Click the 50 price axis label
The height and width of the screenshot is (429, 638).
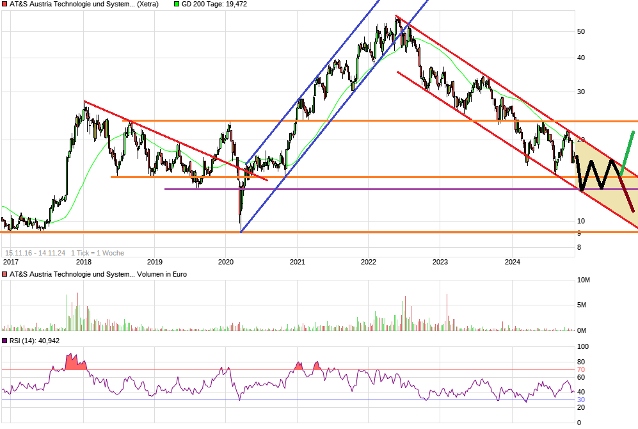click(581, 31)
